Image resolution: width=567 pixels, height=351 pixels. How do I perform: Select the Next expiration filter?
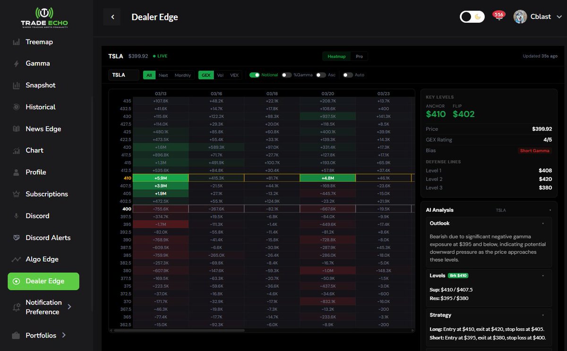163,75
